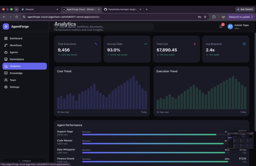The height and width of the screenshot is (166, 256).
Task: Click the Team icon in sidebar
Action: (6, 80)
